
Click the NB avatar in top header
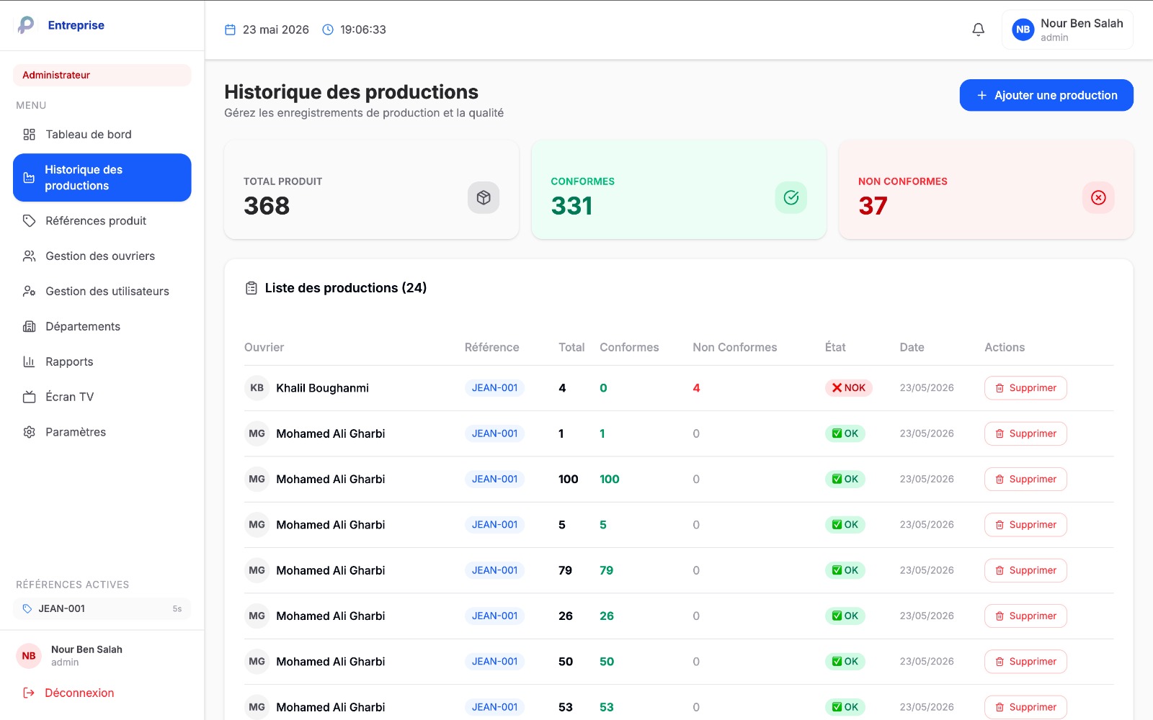pos(1023,30)
